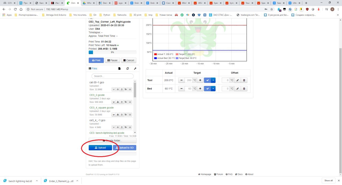Clear the Tool offset with trash icon
The image size is (342, 185).
[244, 80]
